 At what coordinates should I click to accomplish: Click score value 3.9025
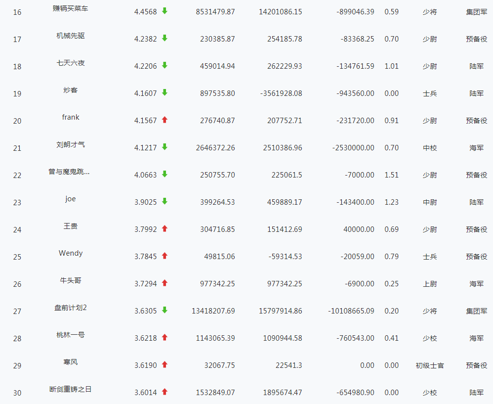[145, 202]
